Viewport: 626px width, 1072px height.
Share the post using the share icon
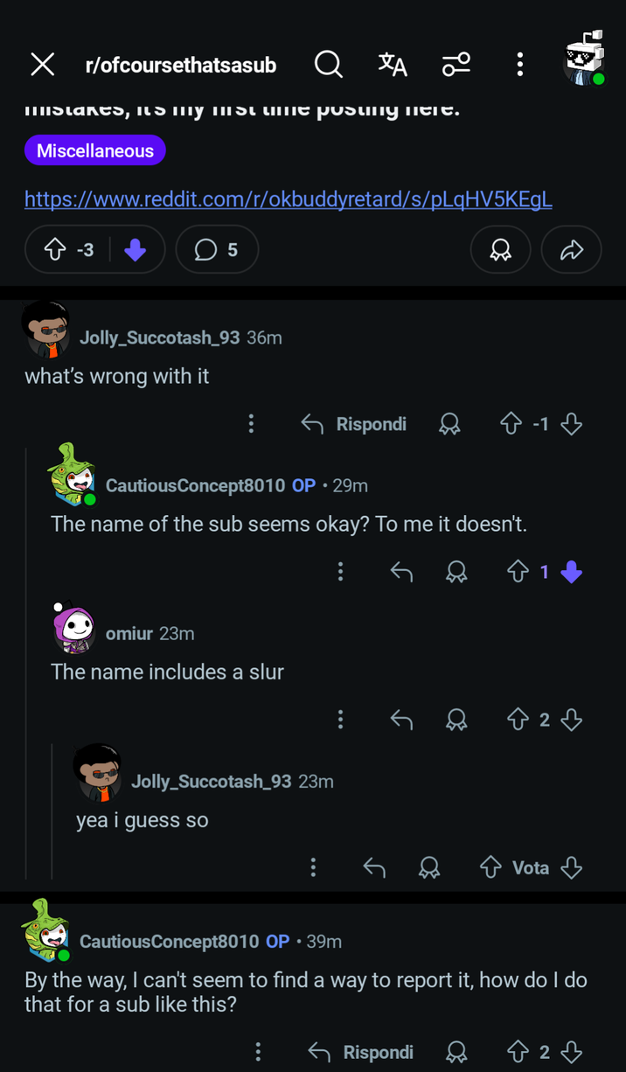click(x=571, y=249)
